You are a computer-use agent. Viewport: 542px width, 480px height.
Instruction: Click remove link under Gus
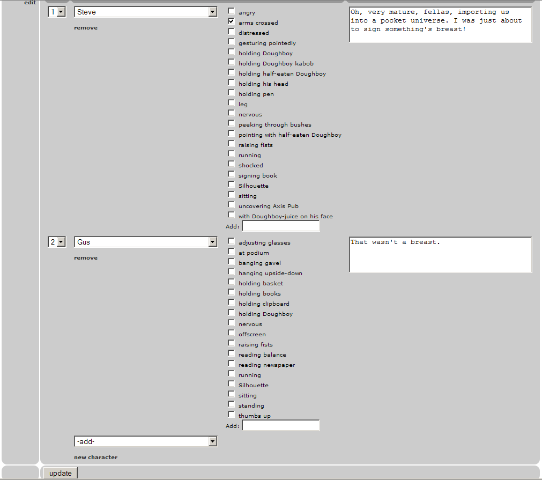[x=86, y=258]
